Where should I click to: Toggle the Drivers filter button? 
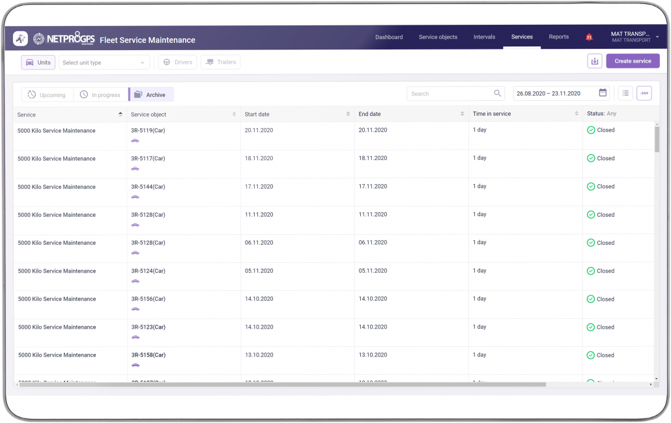coord(177,62)
